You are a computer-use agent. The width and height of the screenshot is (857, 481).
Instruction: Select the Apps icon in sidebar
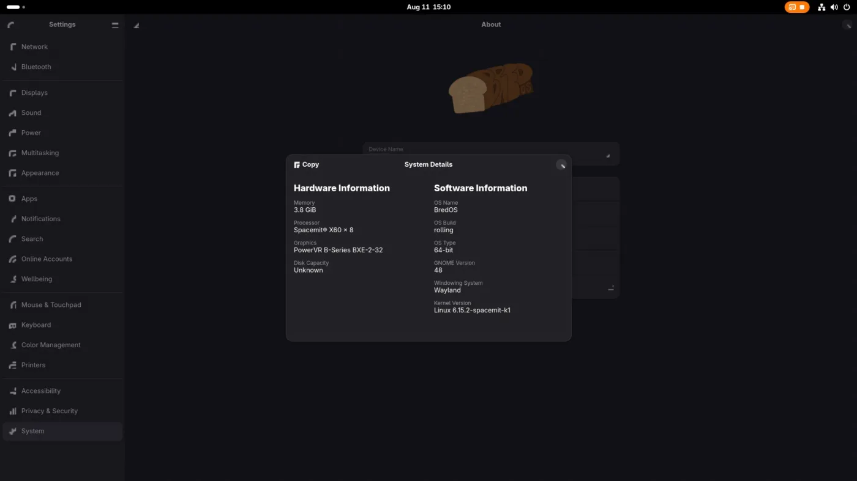12,199
